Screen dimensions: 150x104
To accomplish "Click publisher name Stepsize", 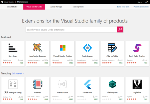I will [130, 60].
